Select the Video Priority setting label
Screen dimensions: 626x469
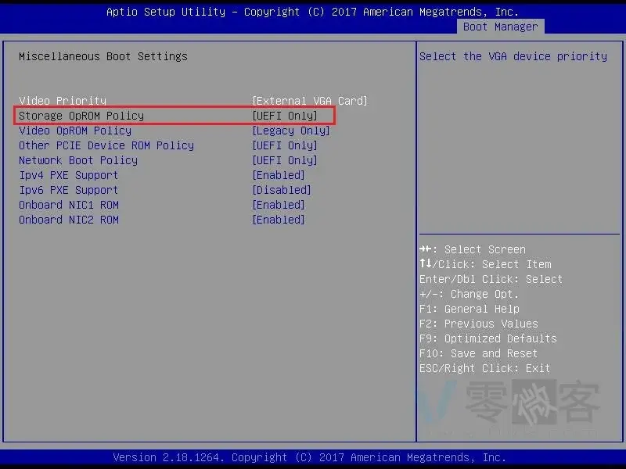click(63, 101)
